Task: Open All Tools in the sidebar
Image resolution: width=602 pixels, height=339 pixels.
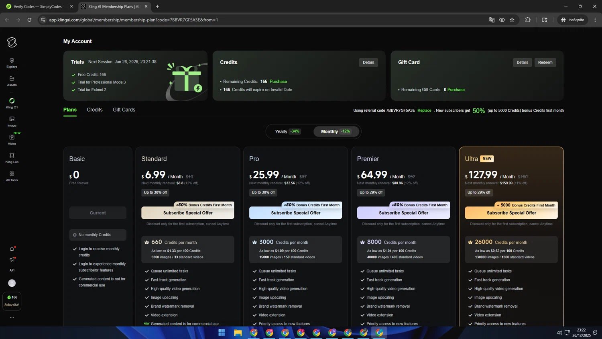Action: [12, 176]
